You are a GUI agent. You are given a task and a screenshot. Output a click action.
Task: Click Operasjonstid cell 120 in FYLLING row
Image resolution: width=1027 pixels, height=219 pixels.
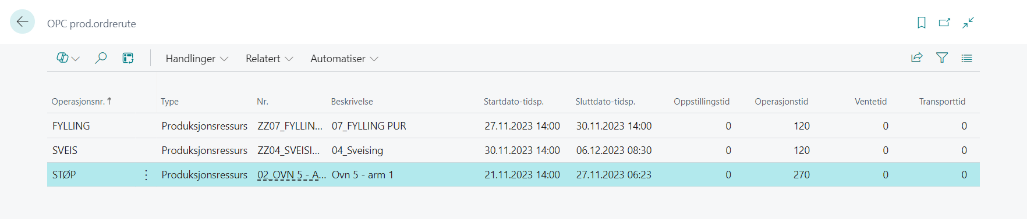801,126
